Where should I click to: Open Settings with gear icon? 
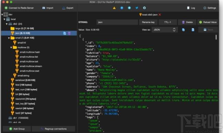[210, 8]
